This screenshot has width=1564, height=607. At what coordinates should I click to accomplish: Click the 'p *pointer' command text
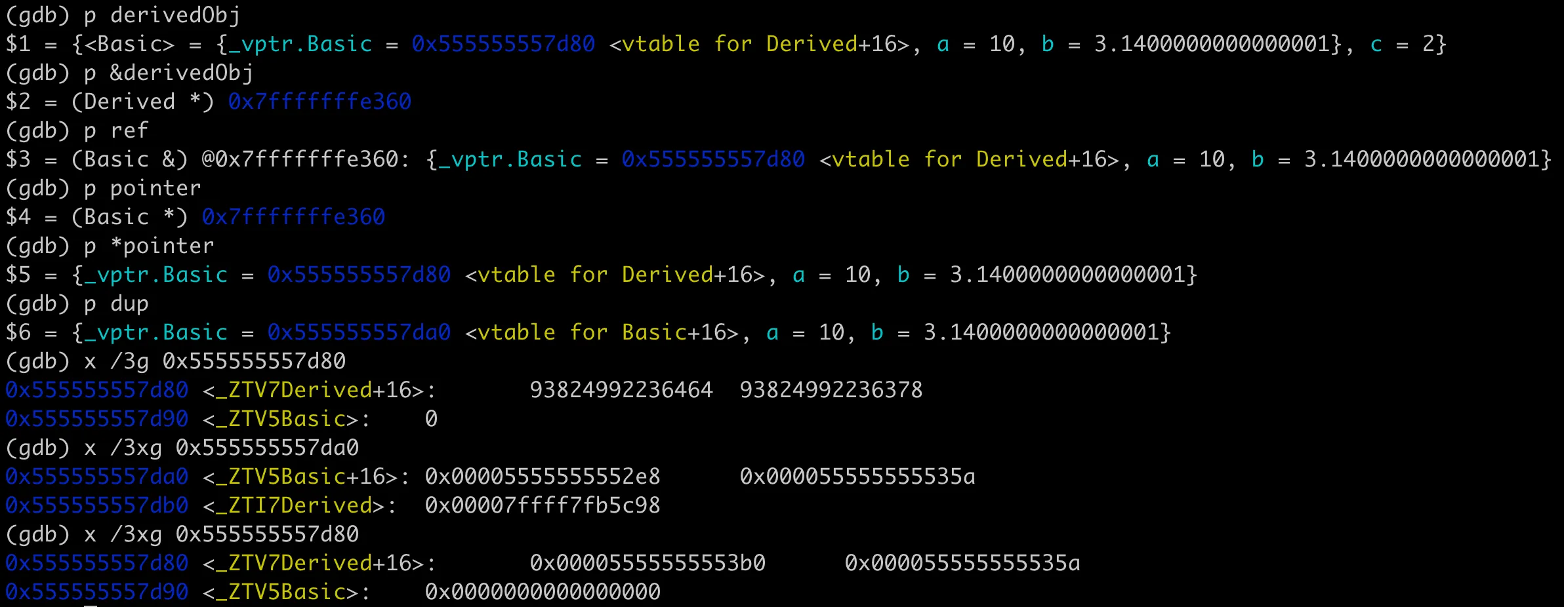tap(149, 246)
